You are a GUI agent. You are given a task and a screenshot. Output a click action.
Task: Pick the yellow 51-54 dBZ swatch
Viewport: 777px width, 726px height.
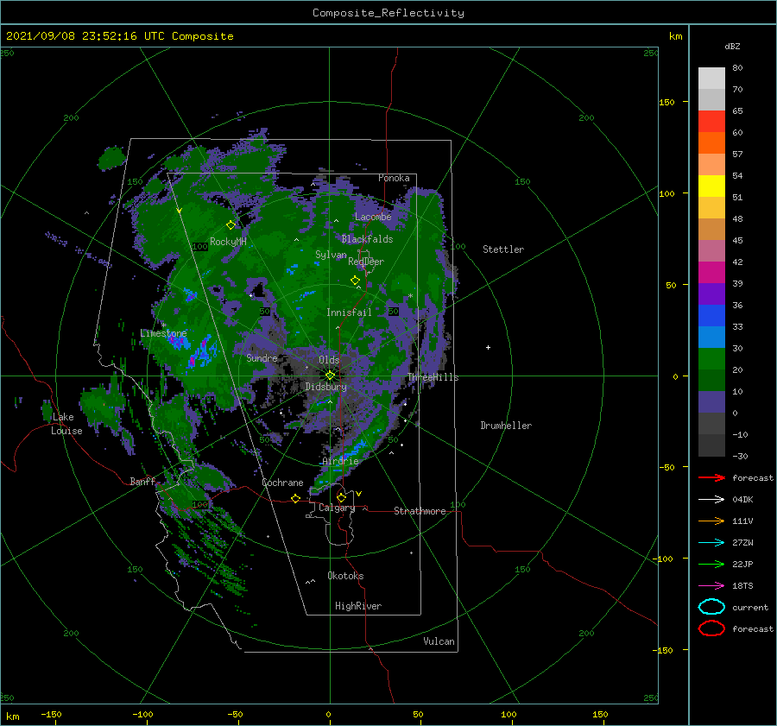click(711, 186)
